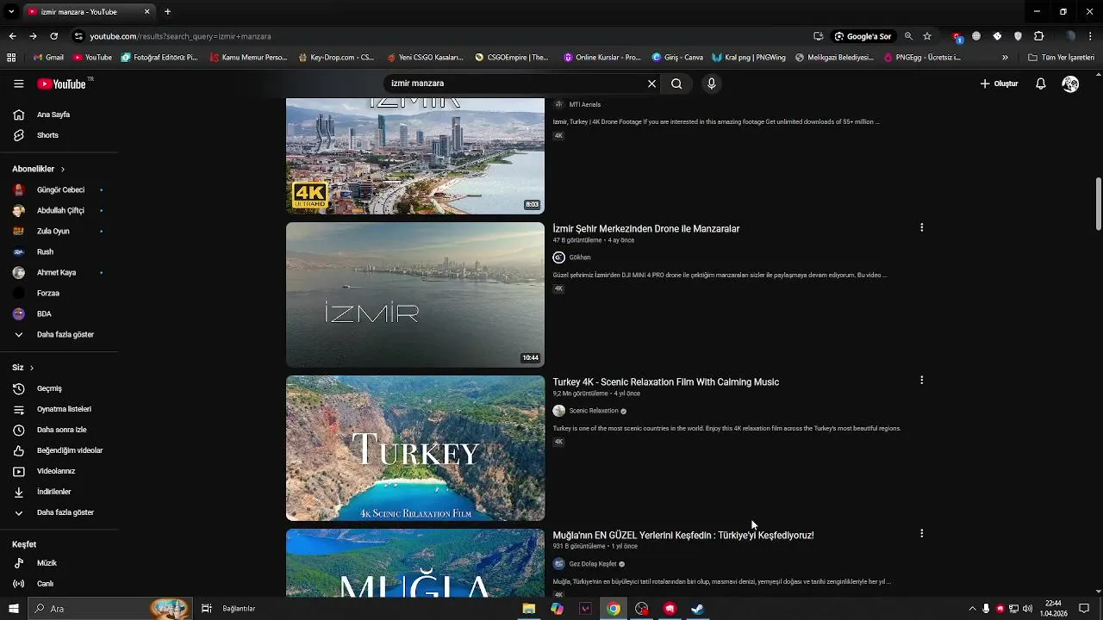1103x620 pixels.
Task: Open Muğla'nın EN GÜZEL Yerlerini title
Action: [x=683, y=536]
